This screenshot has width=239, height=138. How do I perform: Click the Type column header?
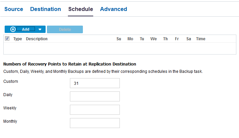[x=18, y=39]
